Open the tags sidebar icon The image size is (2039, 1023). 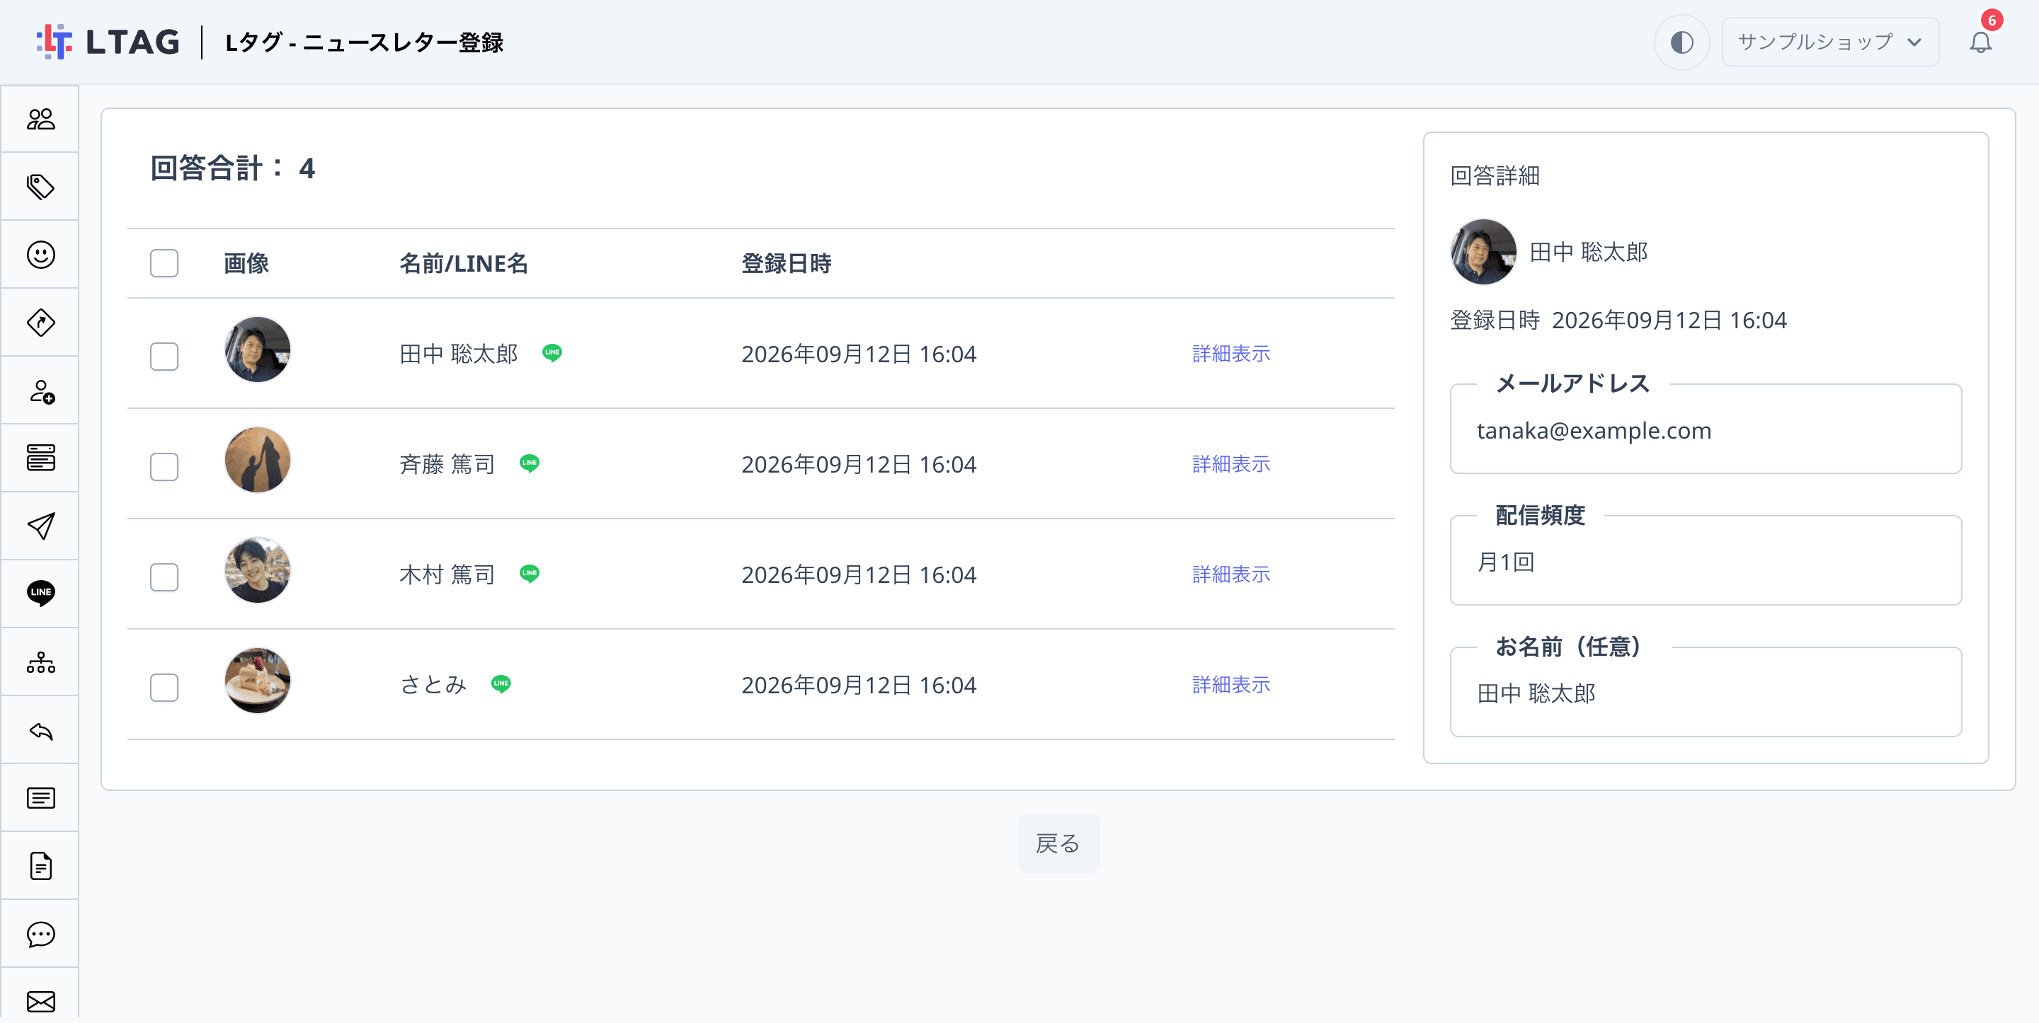point(40,187)
